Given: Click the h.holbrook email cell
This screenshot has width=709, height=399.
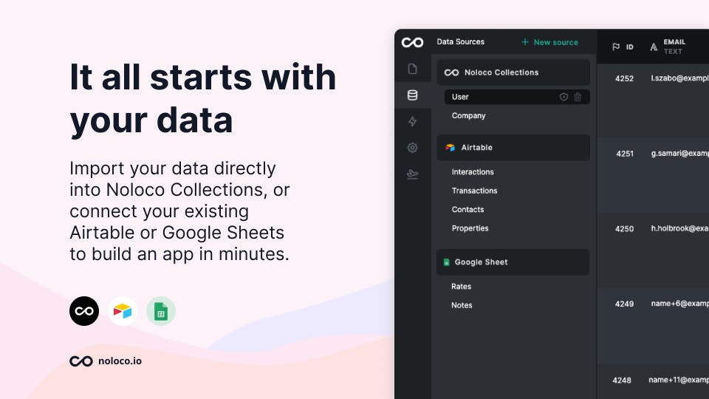Looking at the screenshot, I should pyautogui.click(x=680, y=228).
